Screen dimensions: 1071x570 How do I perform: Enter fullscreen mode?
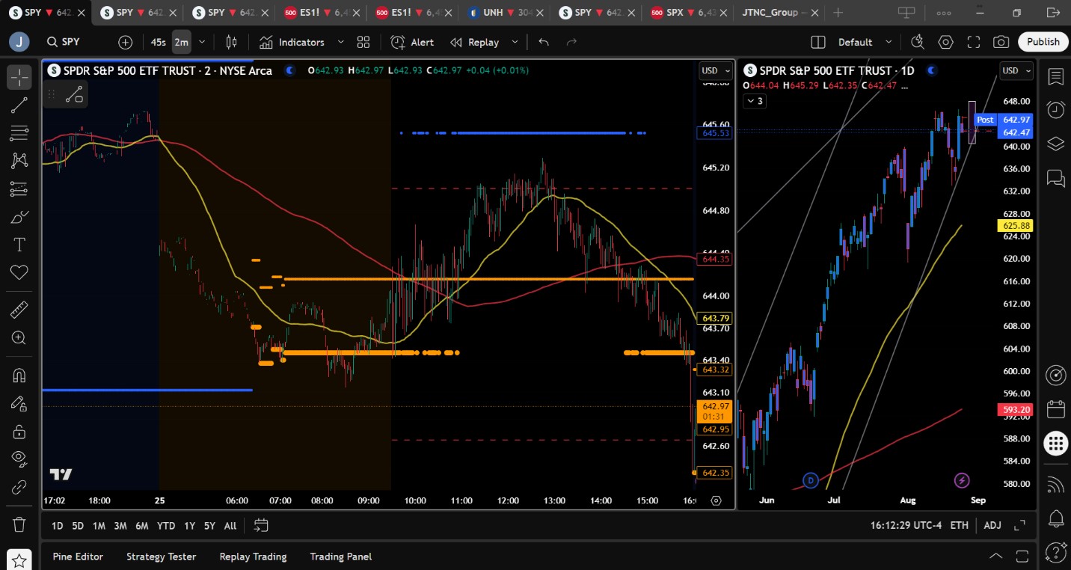974,42
